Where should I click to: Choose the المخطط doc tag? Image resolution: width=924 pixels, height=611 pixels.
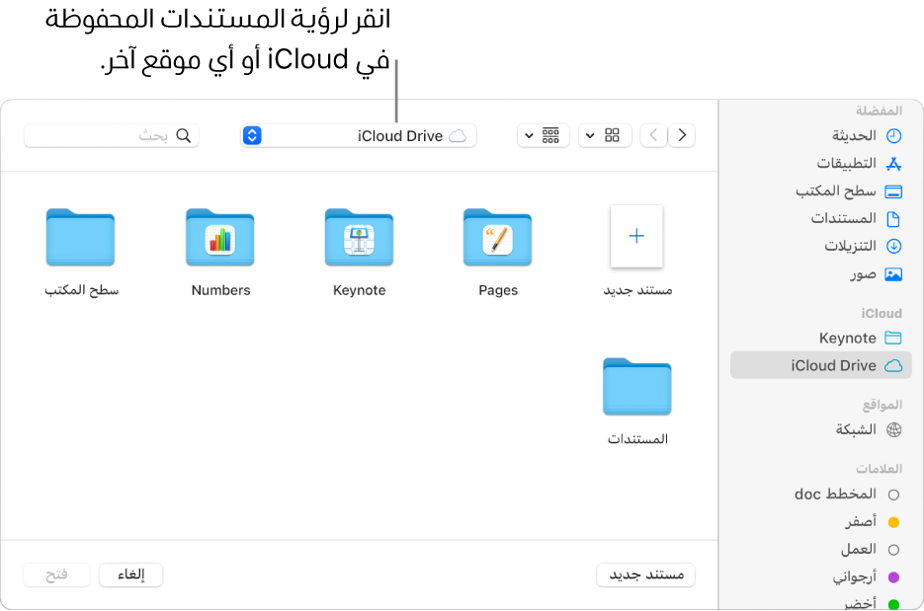[x=847, y=495]
